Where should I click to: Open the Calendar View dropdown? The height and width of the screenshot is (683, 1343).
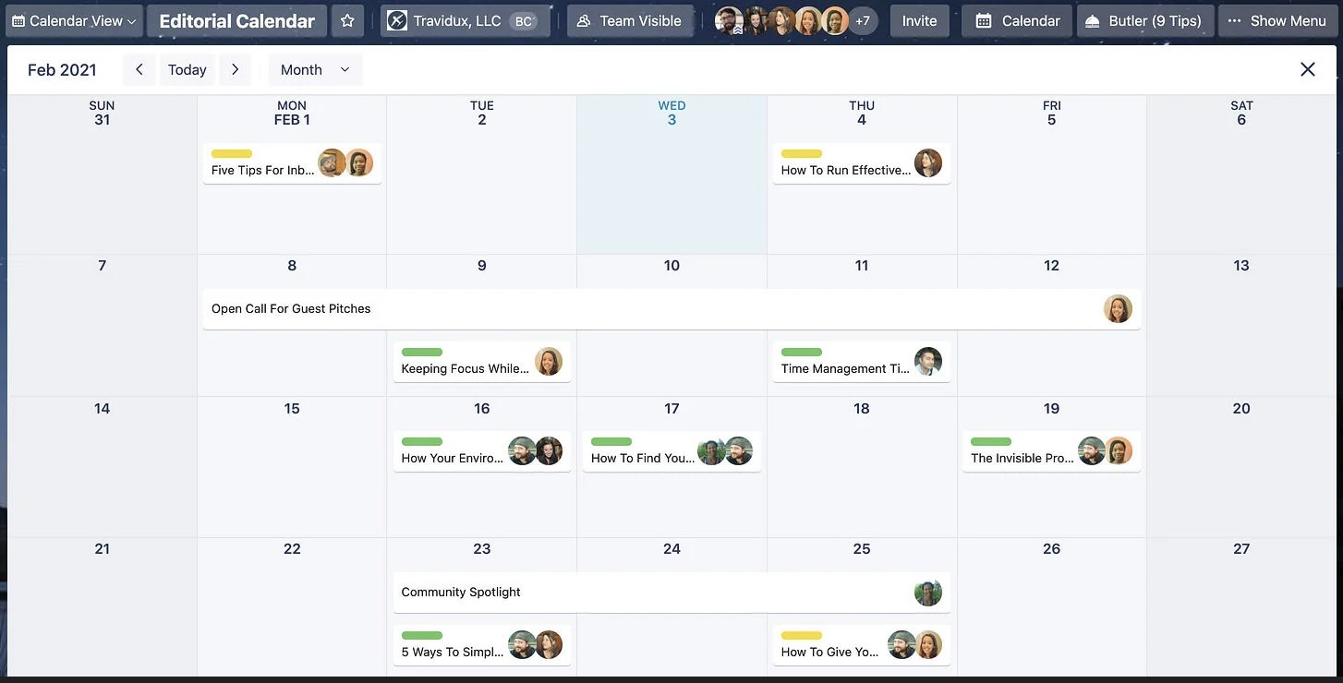pyautogui.click(x=73, y=20)
